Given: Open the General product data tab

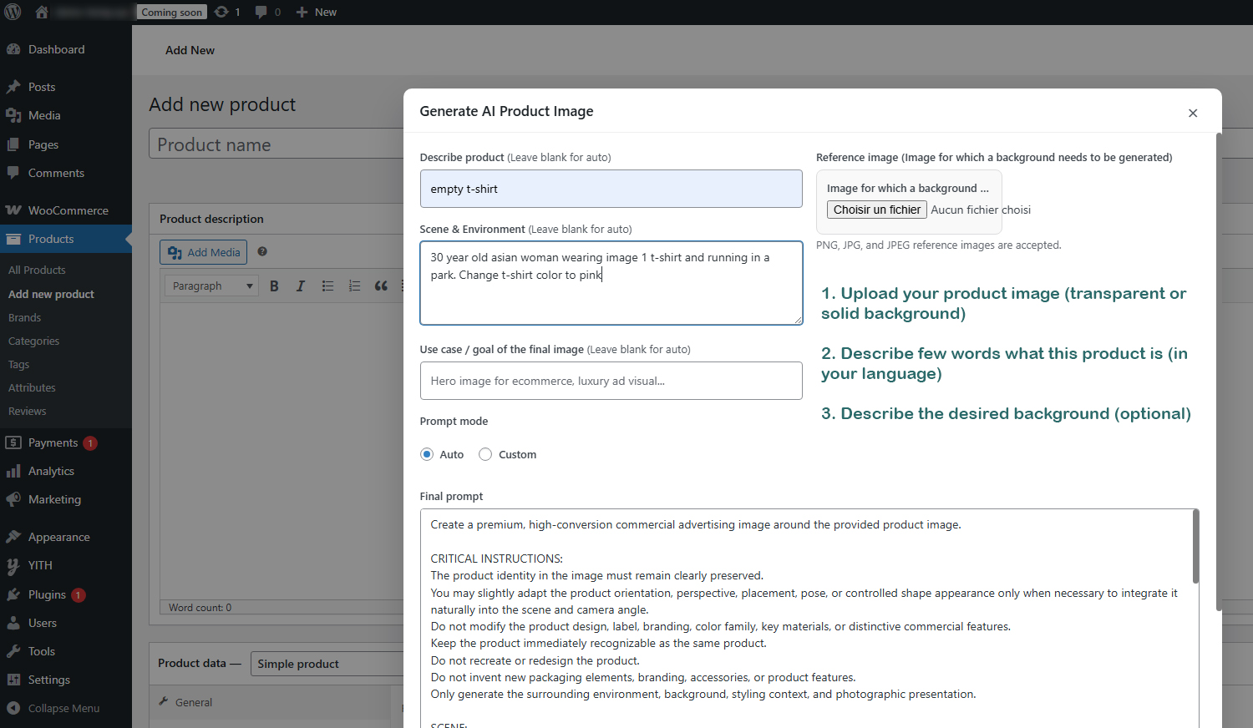Looking at the screenshot, I should coord(194,702).
